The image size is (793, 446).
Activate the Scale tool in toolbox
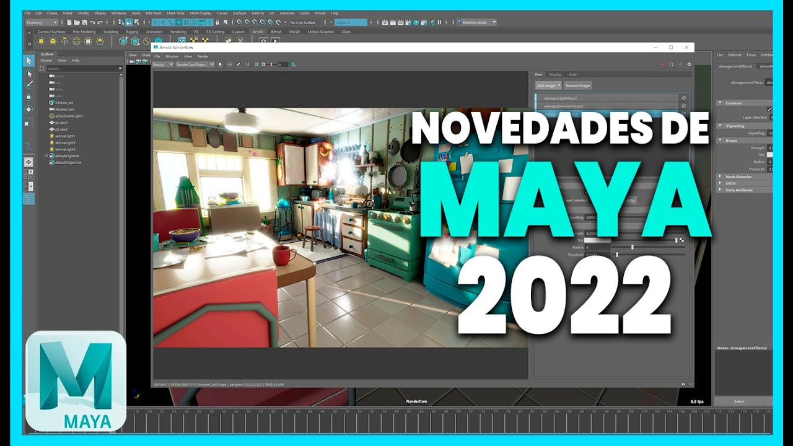click(x=28, y=122)
